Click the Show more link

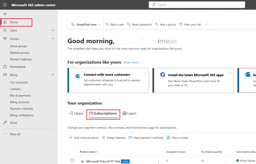coord(131,62)
